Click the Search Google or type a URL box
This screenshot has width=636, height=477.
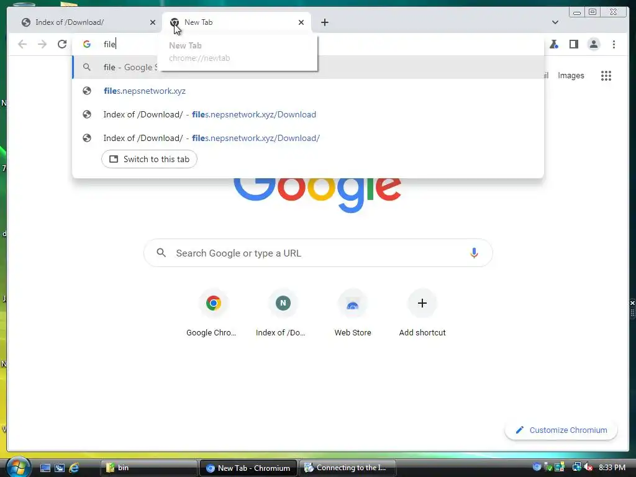318,253
